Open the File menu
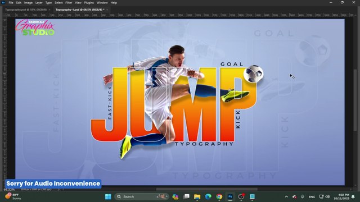The image size is (360, 202). coord(11,3)
